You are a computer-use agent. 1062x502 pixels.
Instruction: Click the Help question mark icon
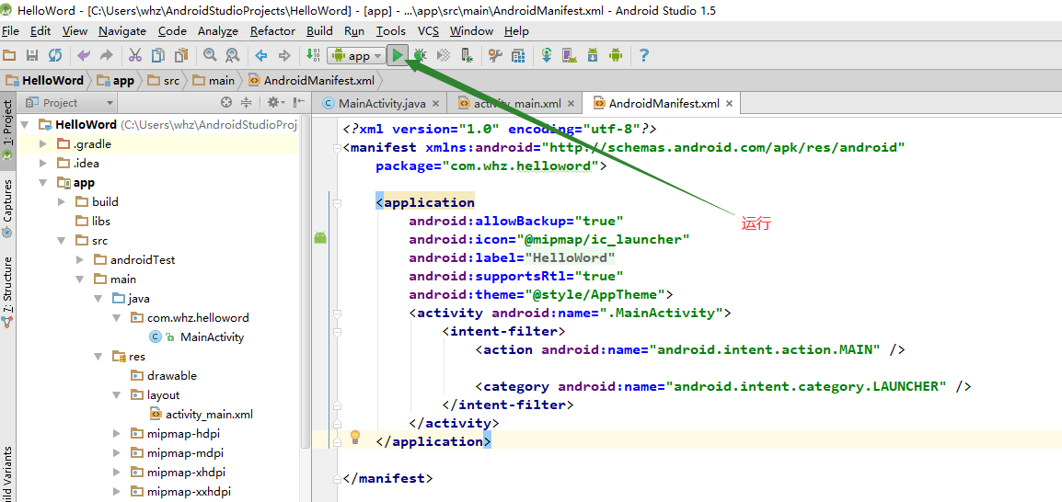click(x=644, y=55)
